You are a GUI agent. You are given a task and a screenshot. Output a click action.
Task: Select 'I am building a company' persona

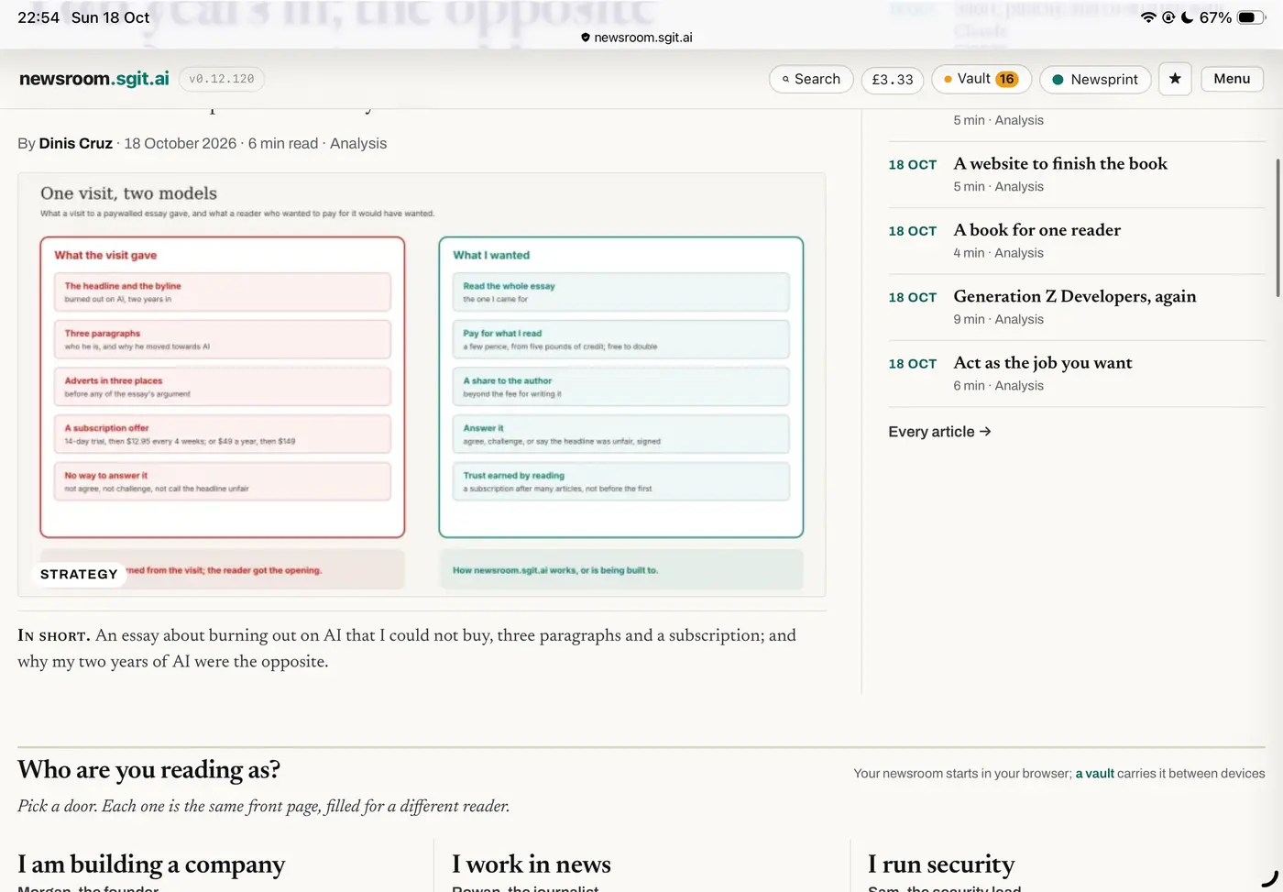click(x=151, y=864)
